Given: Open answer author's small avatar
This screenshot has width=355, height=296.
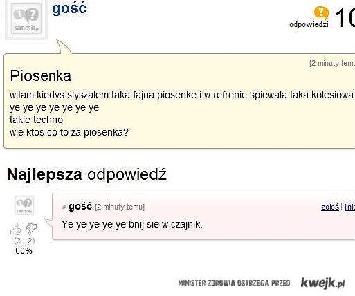Looking at the screenshot, I should 24,205.
